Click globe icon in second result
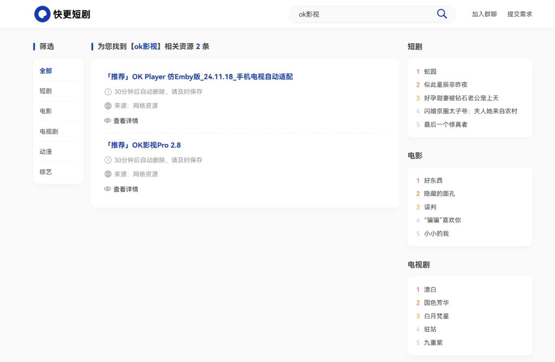This screenshot has height=362, width=555. 108,174
